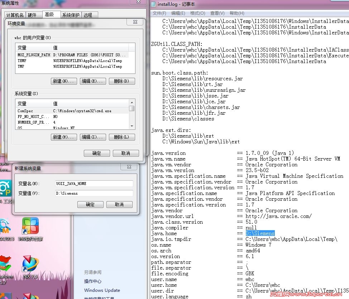Select the MOZ_PLUGIN_PATH user variable row

click(x=72, y=55)
